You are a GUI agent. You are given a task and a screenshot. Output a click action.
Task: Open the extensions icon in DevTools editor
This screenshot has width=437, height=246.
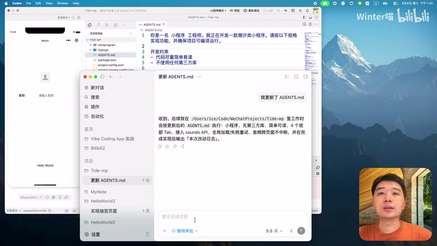[115, 25]
